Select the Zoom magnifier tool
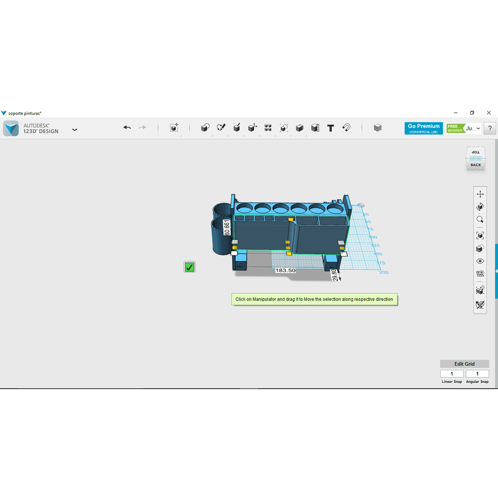 (480, 219)
